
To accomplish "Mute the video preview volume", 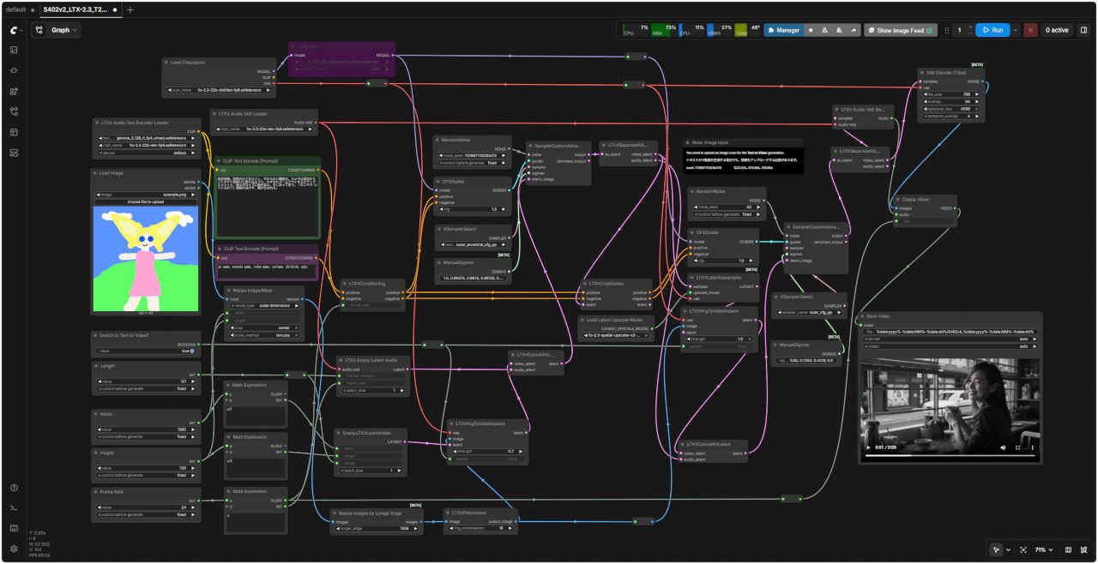I will pyautogui.click(x=1002, y=447).
